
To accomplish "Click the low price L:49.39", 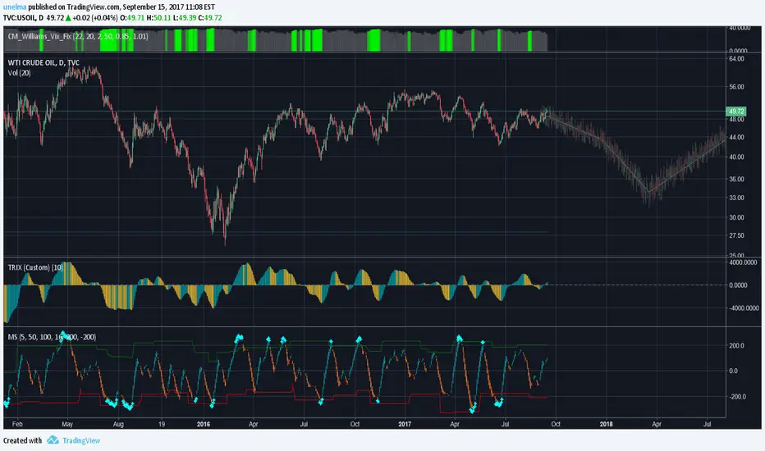I will 185,18.
